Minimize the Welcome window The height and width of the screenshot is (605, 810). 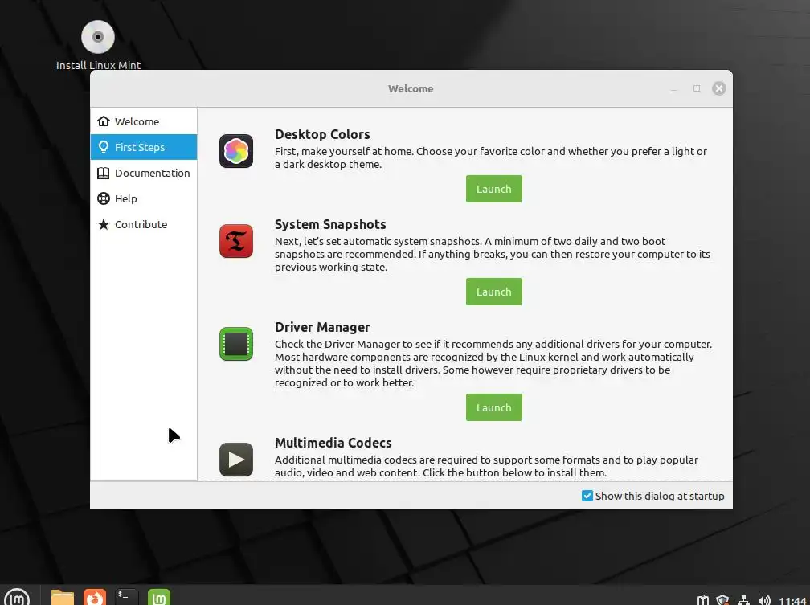673,89
